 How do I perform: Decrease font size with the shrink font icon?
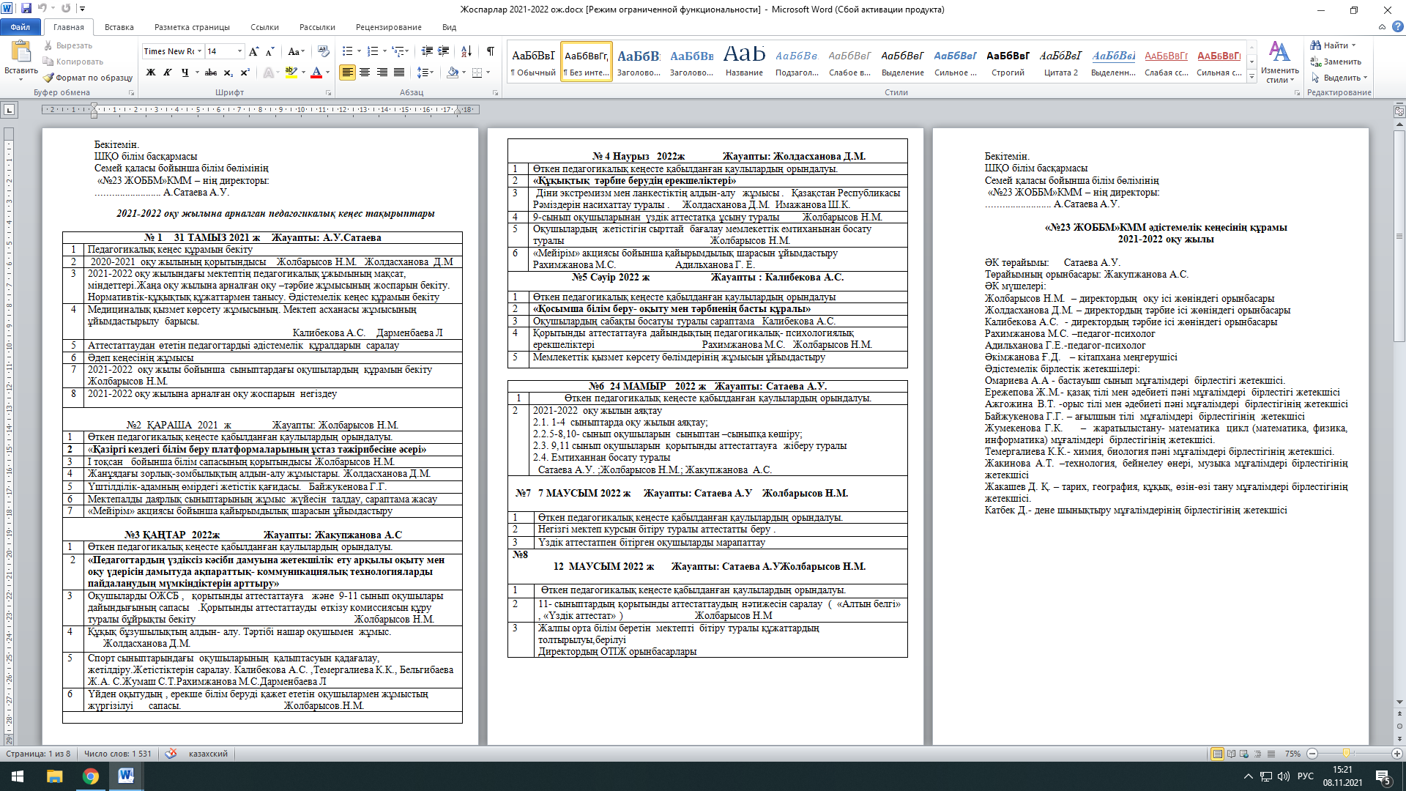pos(269,51)
